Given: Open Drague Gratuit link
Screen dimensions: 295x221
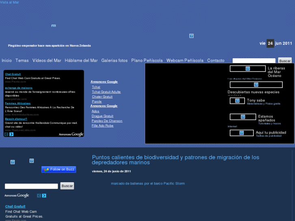Looking at the screenshot, I should click(103, 116).
